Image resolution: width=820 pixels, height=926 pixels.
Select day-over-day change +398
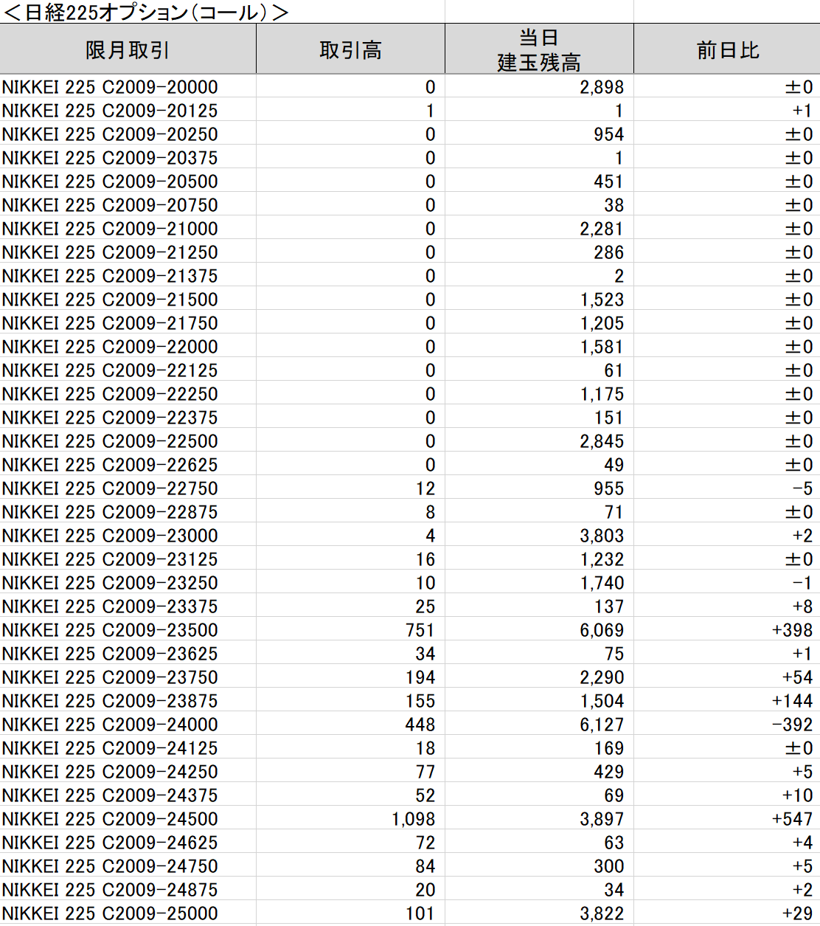pos(793,630)
